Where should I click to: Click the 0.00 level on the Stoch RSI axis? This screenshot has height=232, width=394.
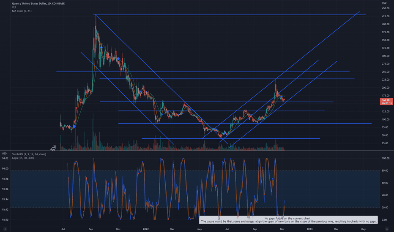384,220
